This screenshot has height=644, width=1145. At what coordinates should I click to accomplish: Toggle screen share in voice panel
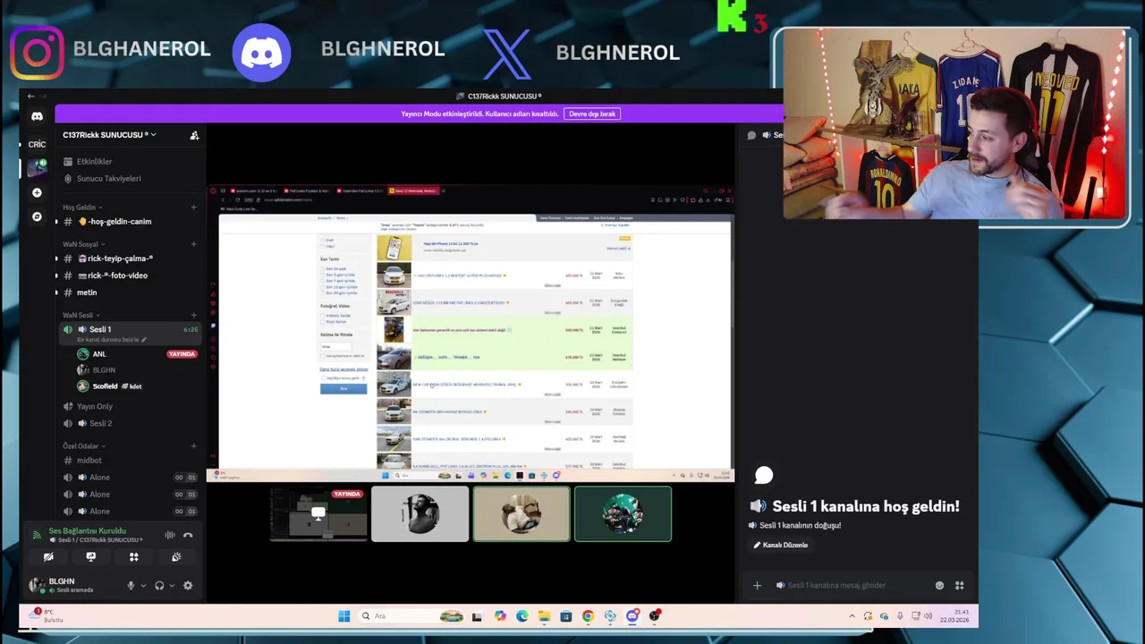(x=90, y=557)
